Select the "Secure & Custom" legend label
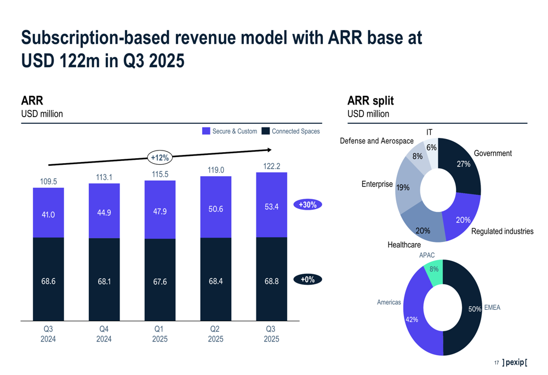This screenshot has width=548, height=375. pos(235,131)
